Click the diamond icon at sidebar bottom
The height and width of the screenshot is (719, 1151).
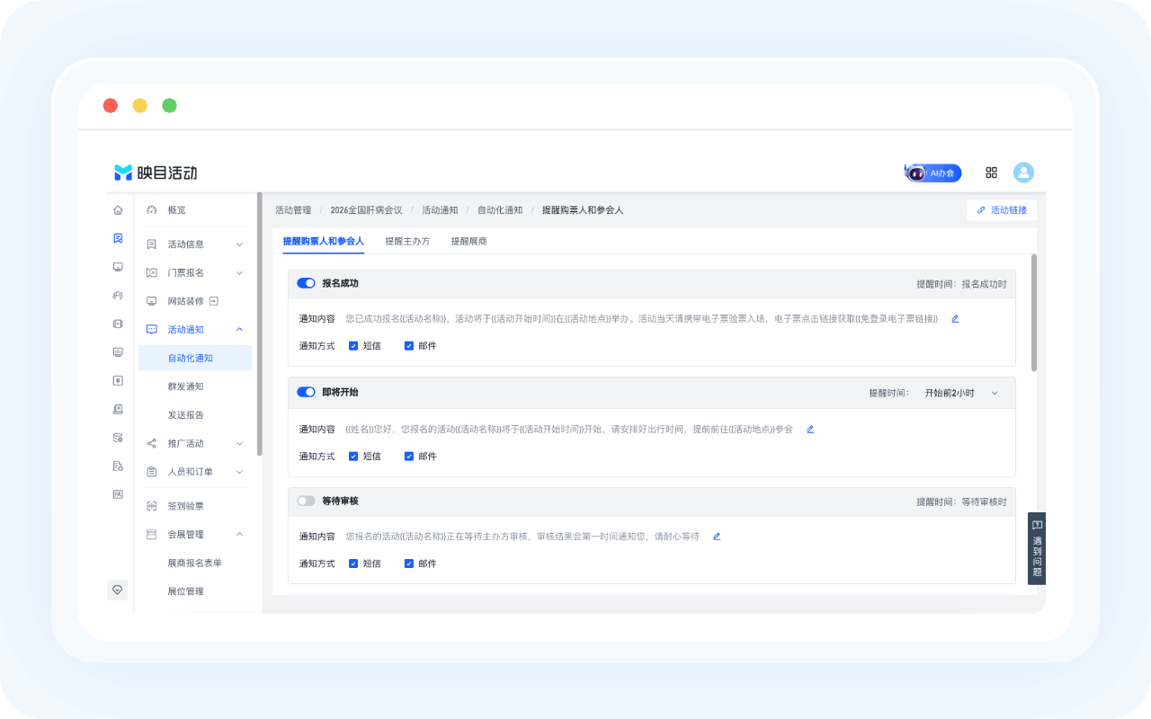pos(117,590)
